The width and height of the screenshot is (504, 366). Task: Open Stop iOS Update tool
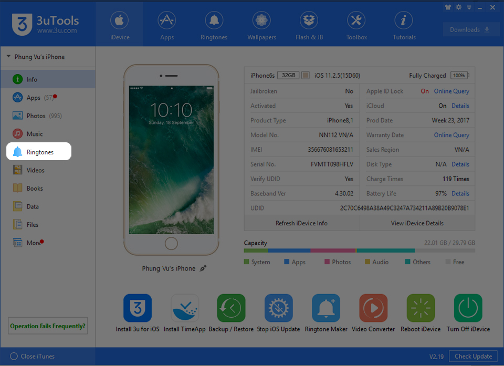(x=278, y=313)
